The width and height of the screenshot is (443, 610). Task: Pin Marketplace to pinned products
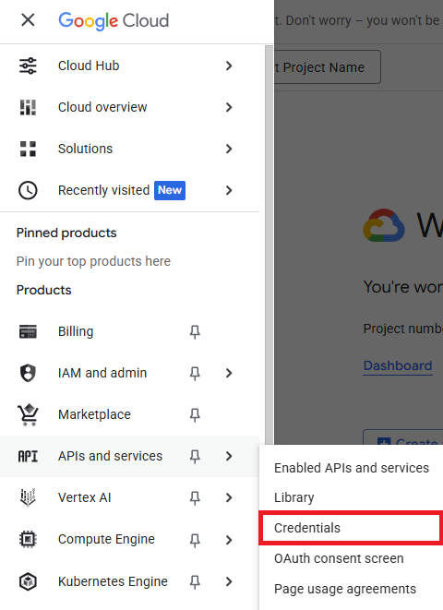click(195, 414)
